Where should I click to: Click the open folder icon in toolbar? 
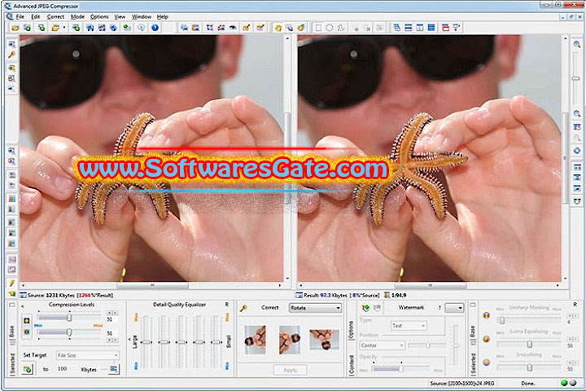tap(15, 28)
